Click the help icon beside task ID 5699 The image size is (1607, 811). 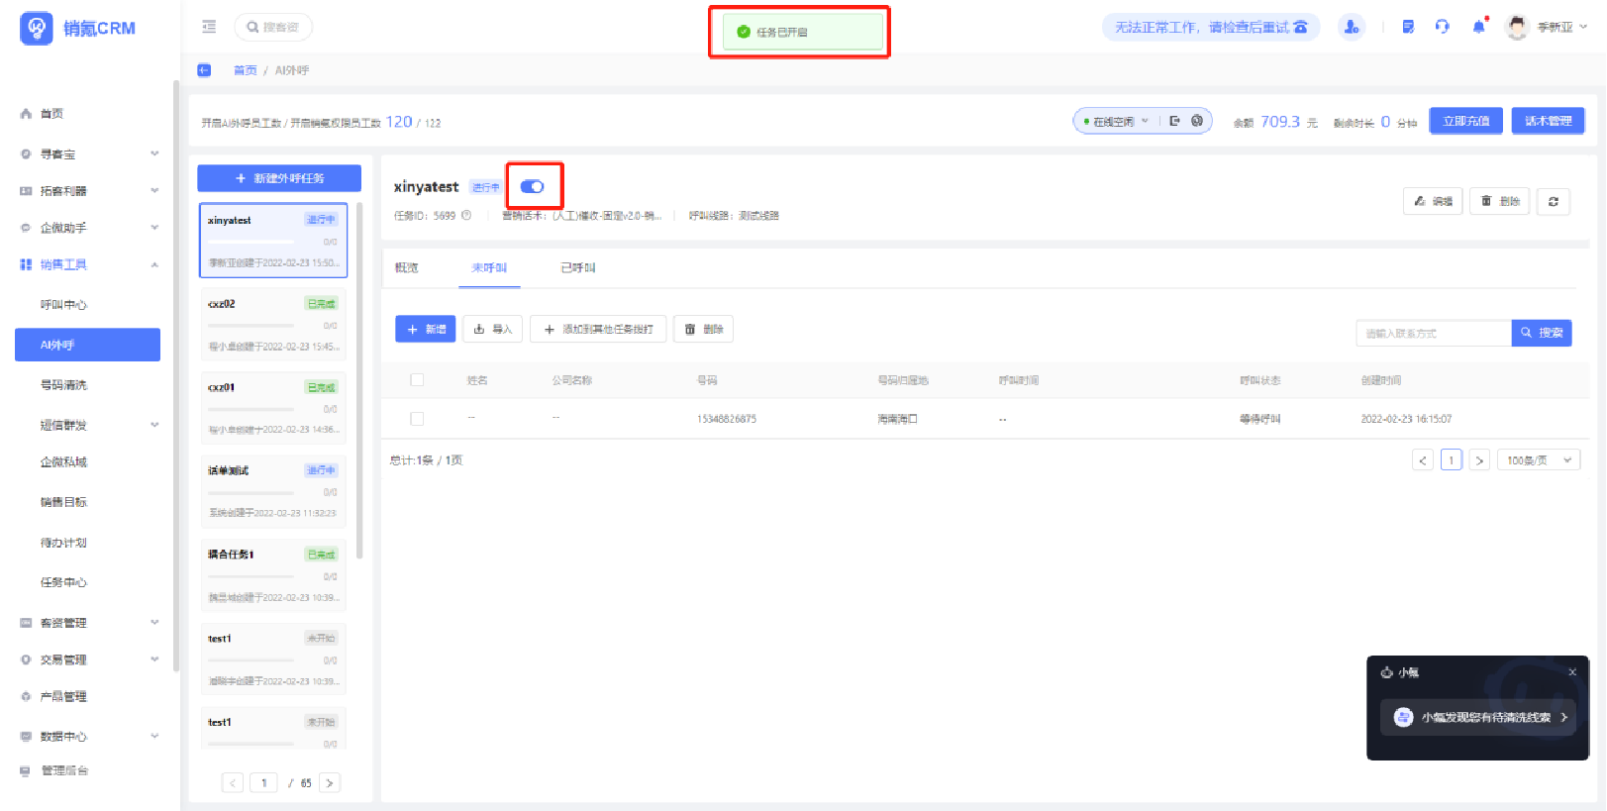coord(466,215)
